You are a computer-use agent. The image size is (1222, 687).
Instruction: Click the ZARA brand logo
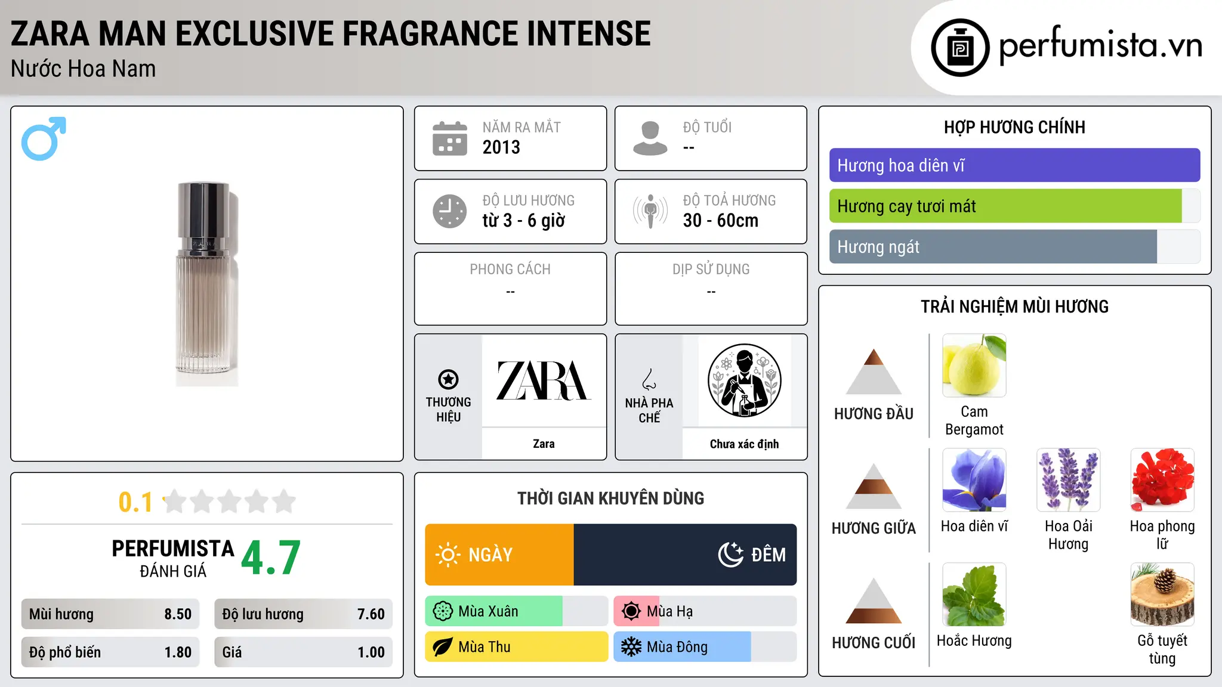point(544,380)
